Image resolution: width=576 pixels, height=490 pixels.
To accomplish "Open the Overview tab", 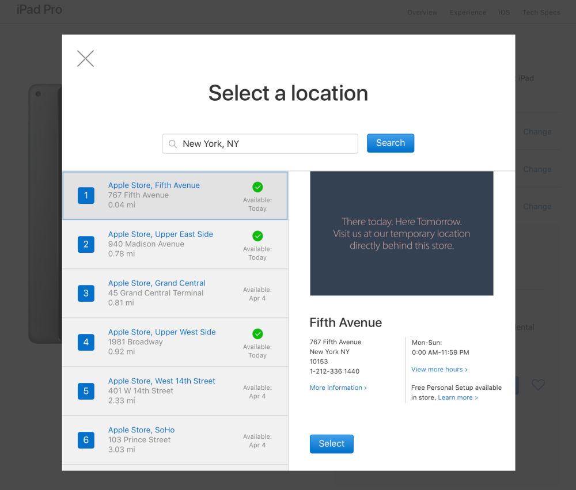I will pyautogui.click(x=422, y=13).
